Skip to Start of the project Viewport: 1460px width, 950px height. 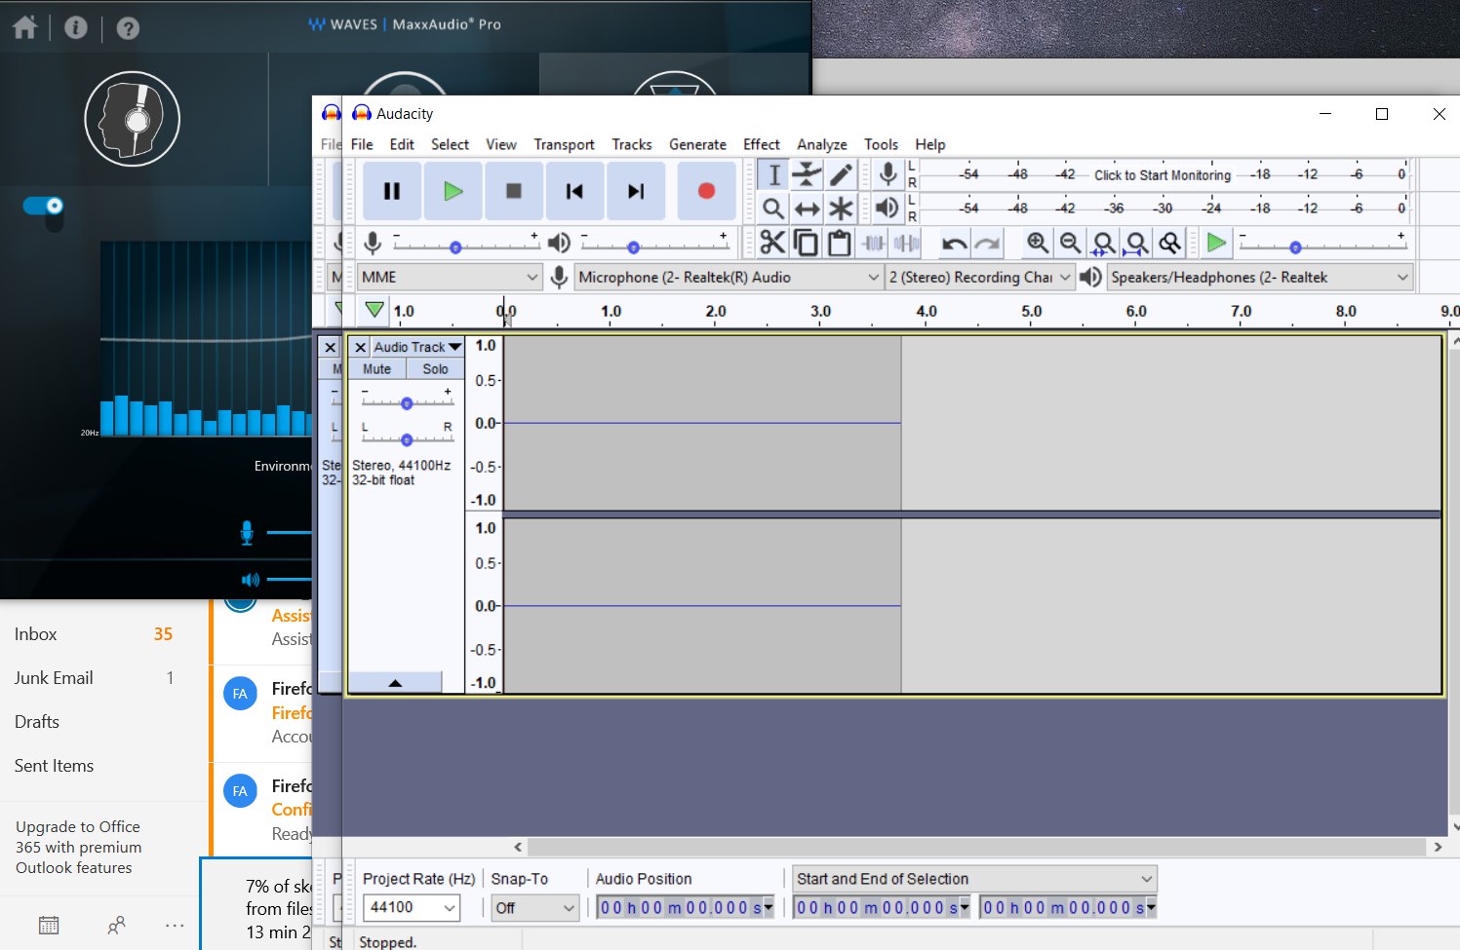click(574, 191)
